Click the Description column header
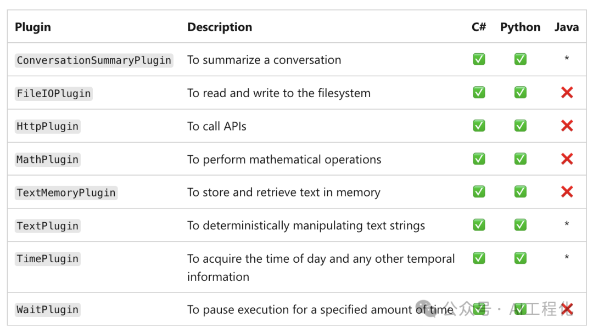This screenshot has width=593, height=333. 220,27
